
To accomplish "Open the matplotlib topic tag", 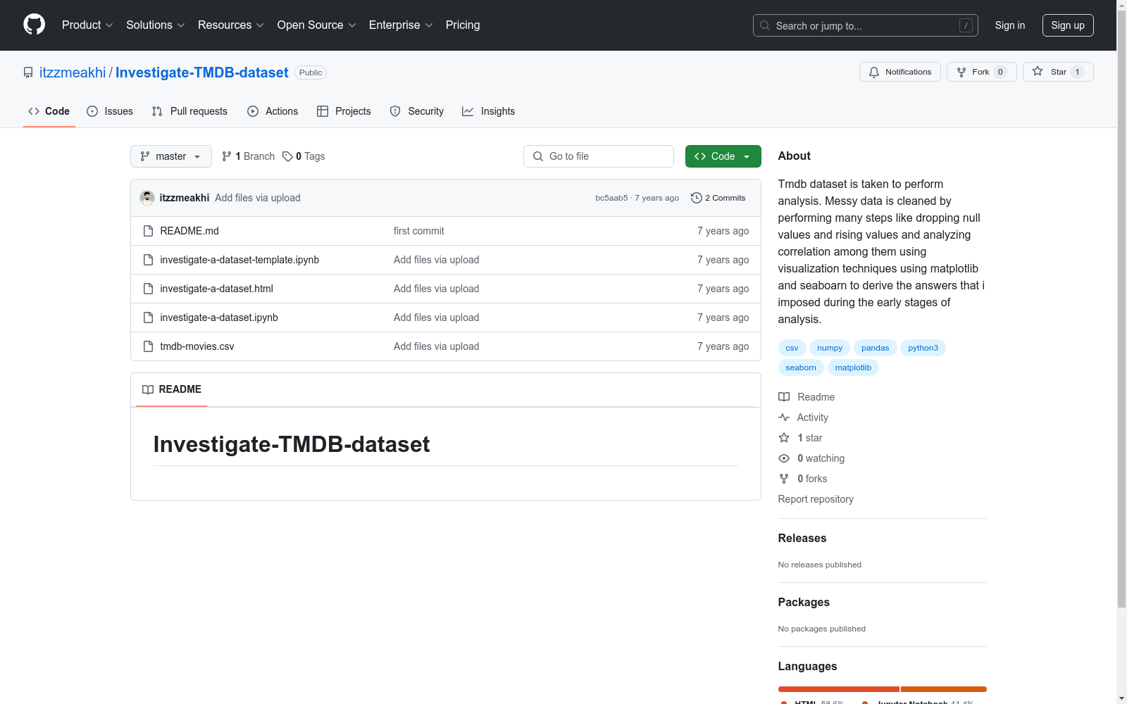I will click(853, 367).
